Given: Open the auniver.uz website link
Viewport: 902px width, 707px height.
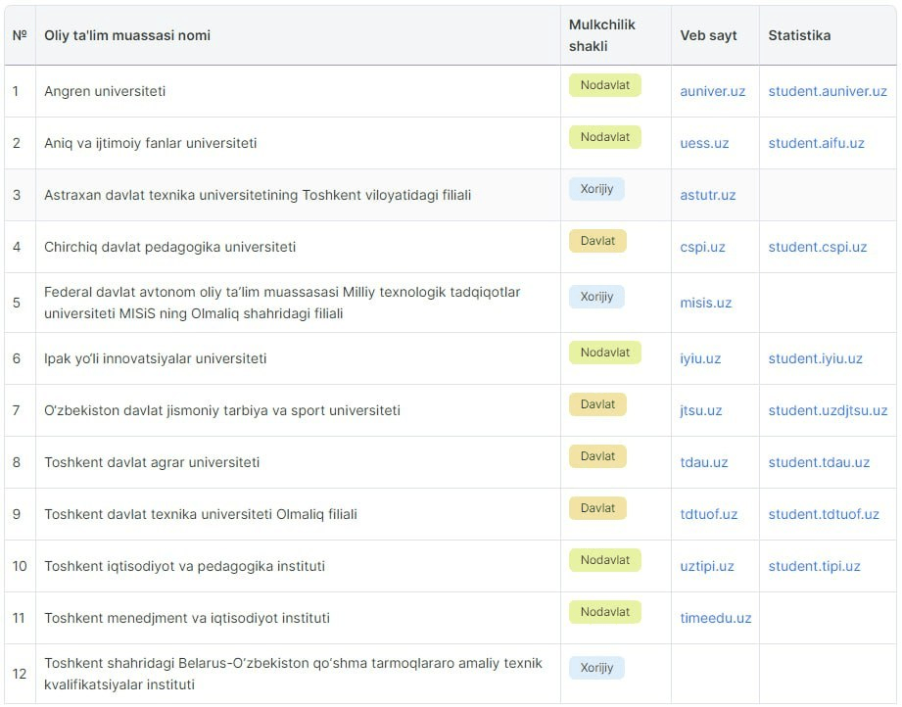Looking at the screenshot, I should point(712,91).
